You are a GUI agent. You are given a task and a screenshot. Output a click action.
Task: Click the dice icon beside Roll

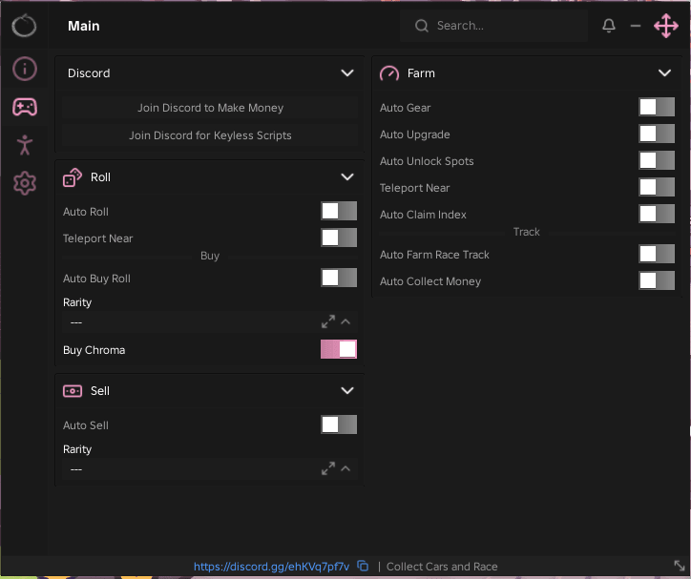tap(73, 177)
